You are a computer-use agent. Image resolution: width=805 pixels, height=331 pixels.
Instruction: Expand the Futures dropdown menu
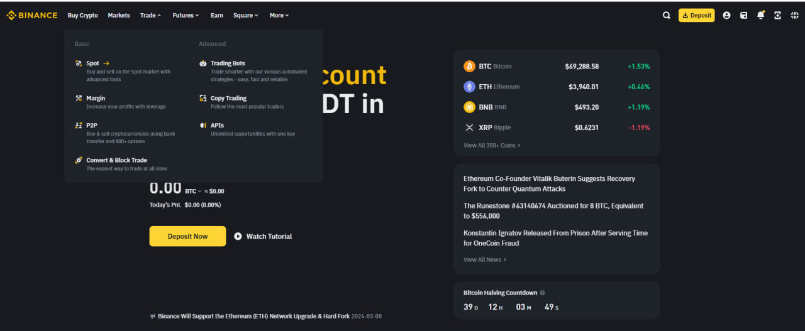point(186,15)
